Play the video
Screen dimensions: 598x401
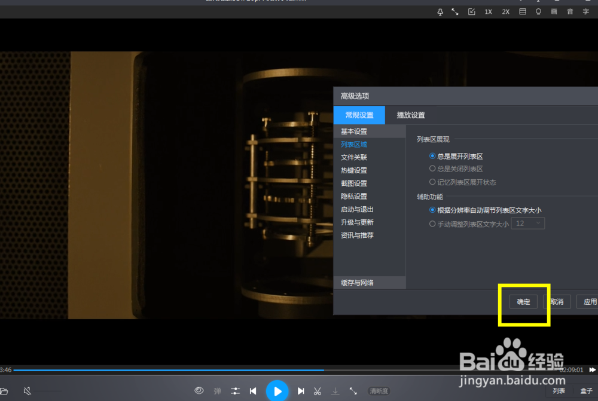[277, 390]
